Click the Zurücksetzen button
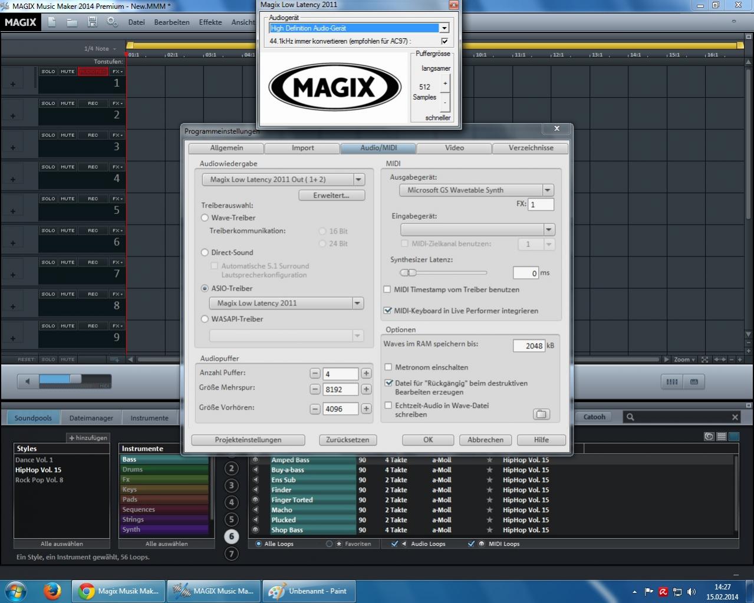 348,440
